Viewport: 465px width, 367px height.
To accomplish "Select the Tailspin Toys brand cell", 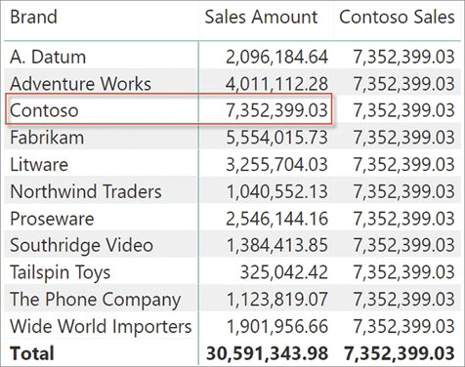I will [61, 272].
